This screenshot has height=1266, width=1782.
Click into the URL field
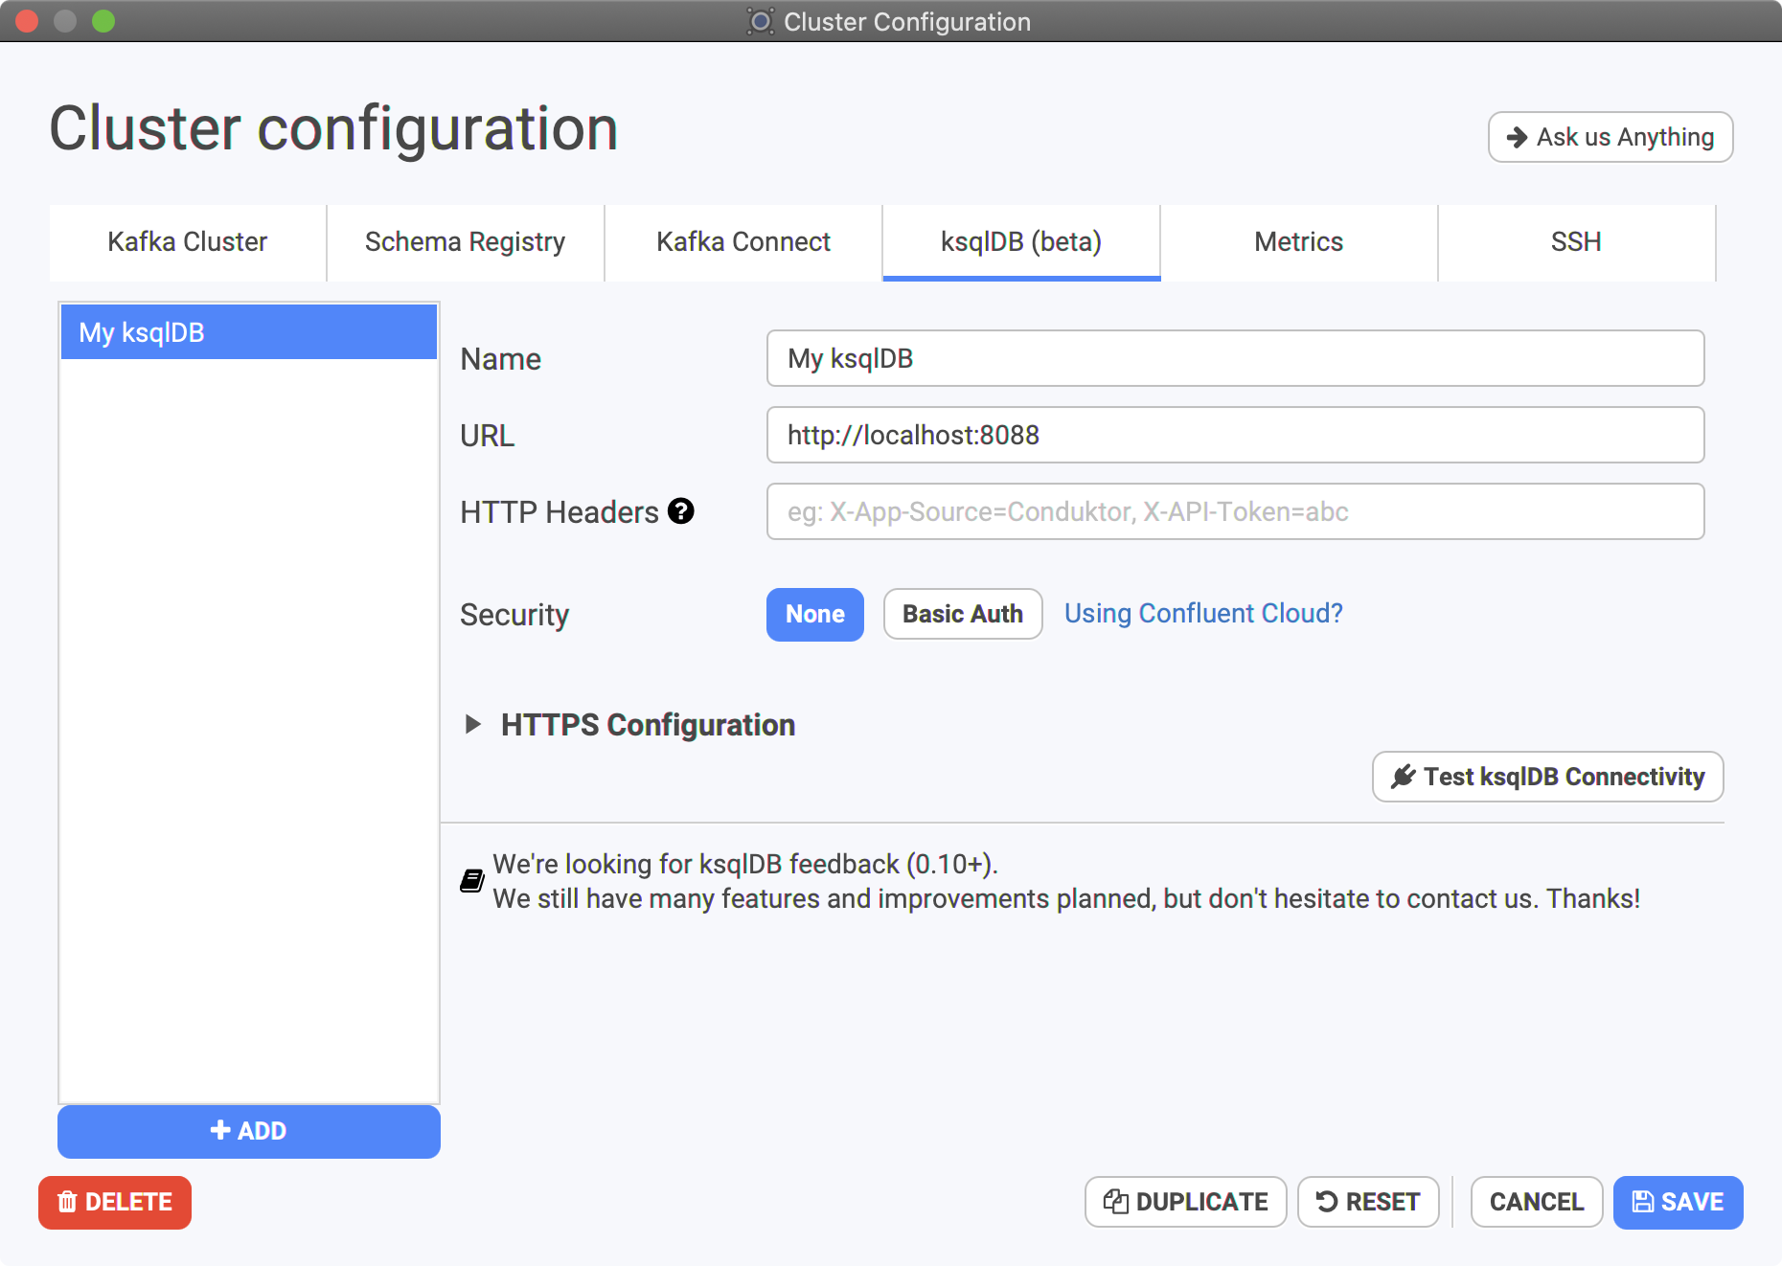[x=1236, y=435]
